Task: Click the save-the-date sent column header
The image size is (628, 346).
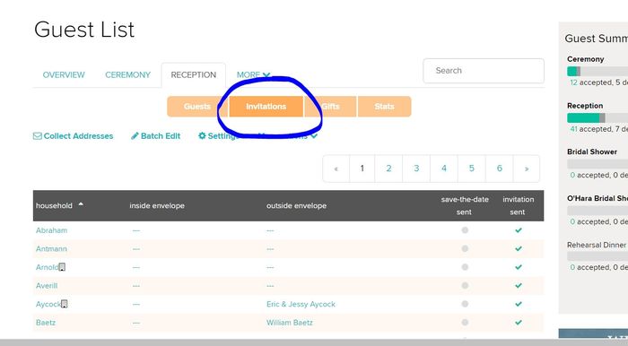Action: (x=465, y=205)
